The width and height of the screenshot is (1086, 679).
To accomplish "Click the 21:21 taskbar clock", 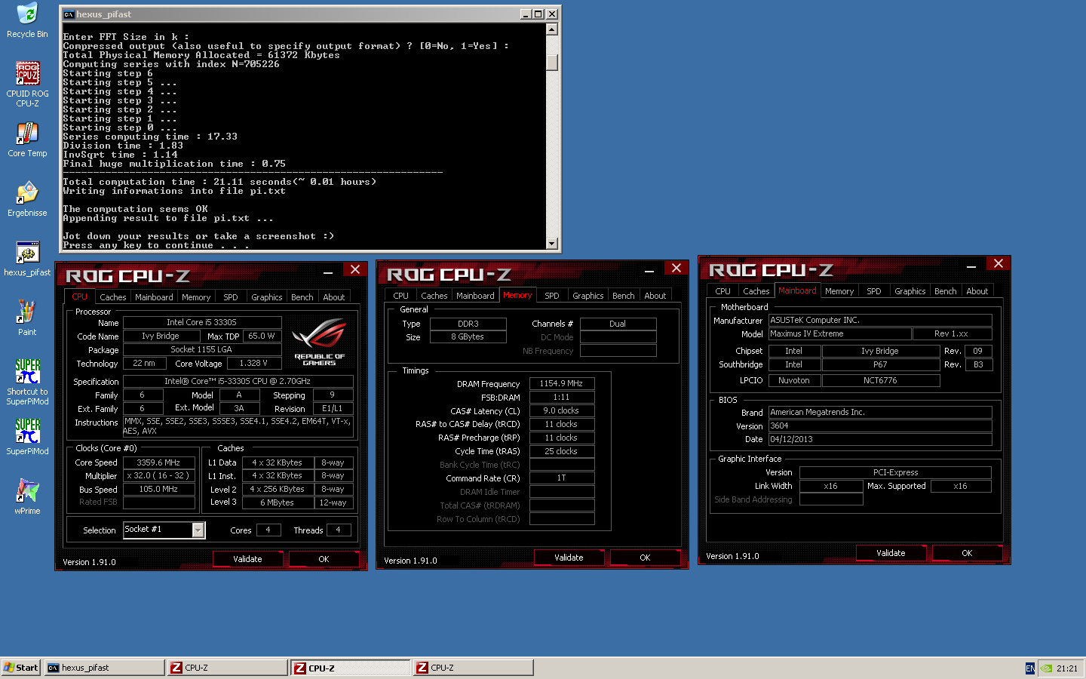I will coord(1067,668).
